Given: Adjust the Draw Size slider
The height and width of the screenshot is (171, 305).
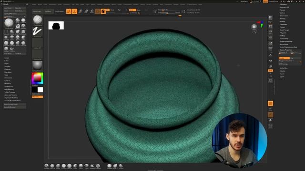Looking at the screenshot, I should pos(169,12).
